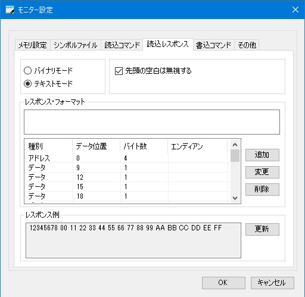Click the list scrollbar down arrow

coord(235,198)
